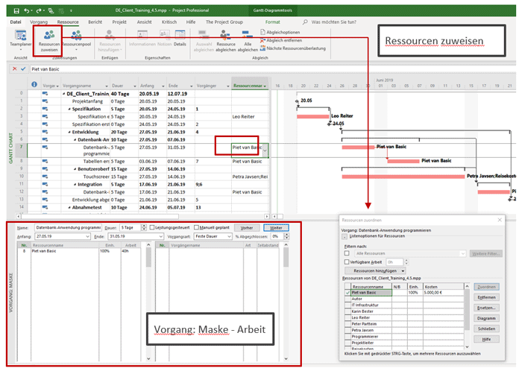The height and width of the screenshot is (371, 522).
Task: Check the Manuell geplant checkbox
Action: [x=197, y=227]
